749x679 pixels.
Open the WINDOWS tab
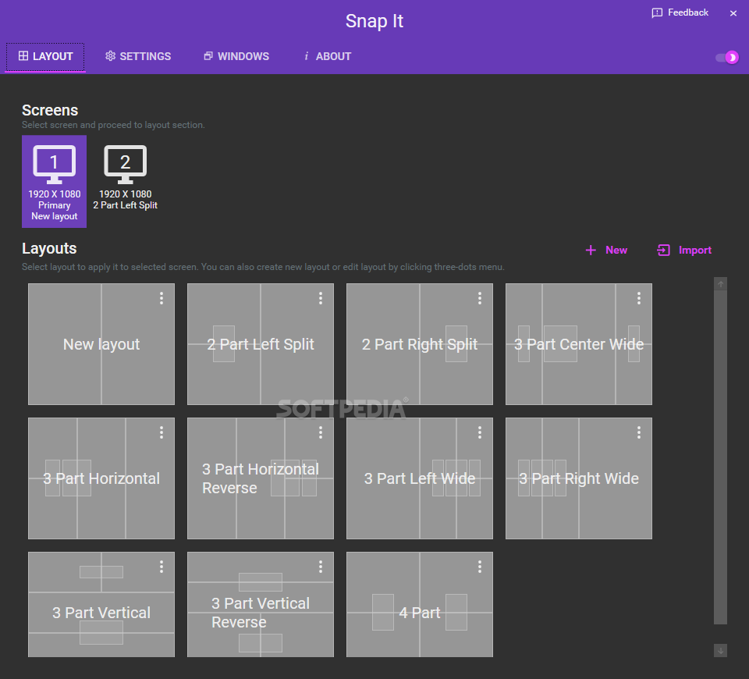[x=236, y=56]
